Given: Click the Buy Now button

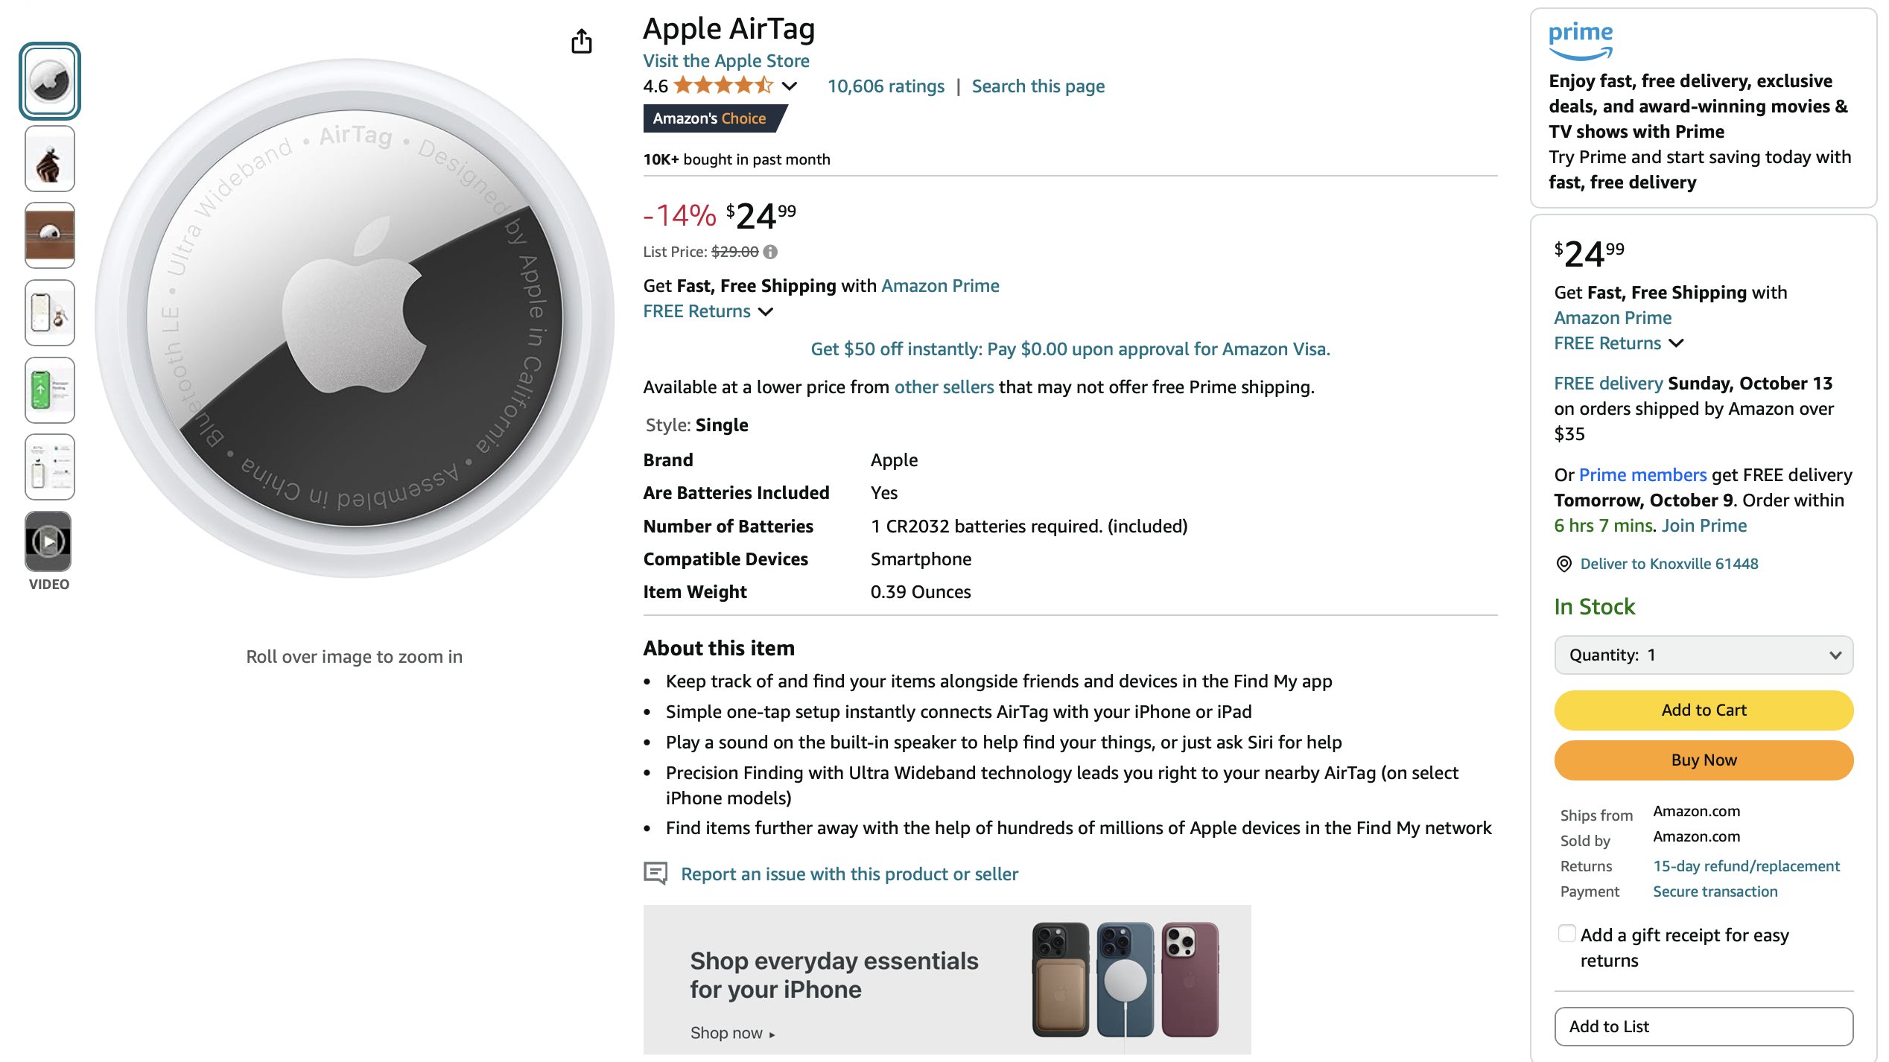Looking at the screenshot, I should click(1704, 760).
